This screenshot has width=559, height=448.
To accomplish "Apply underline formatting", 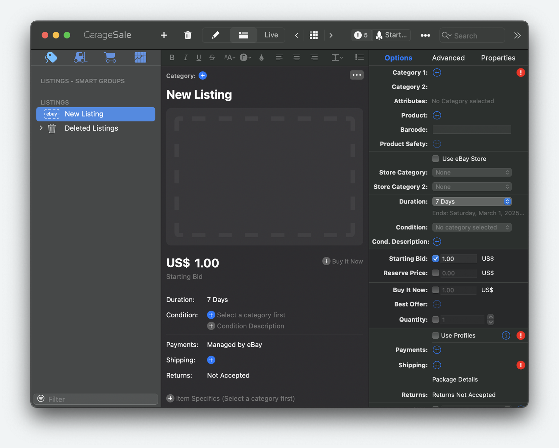I will (199, 58).
